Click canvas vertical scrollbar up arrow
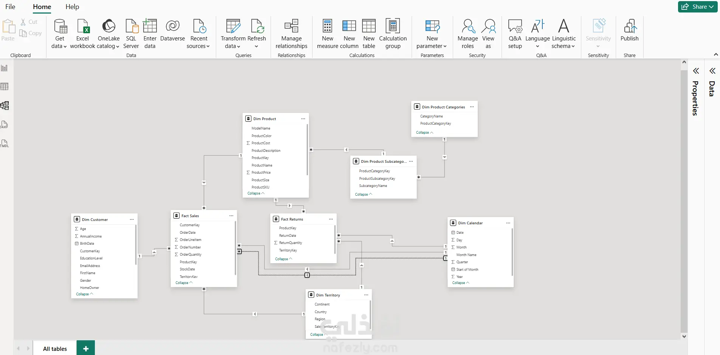Viewport: 720px width, 355px height. point(684,62)
